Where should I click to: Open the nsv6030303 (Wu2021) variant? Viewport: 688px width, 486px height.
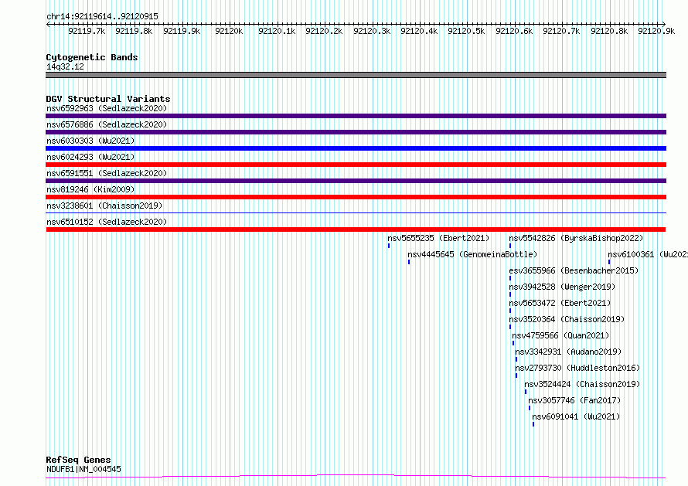90,141
